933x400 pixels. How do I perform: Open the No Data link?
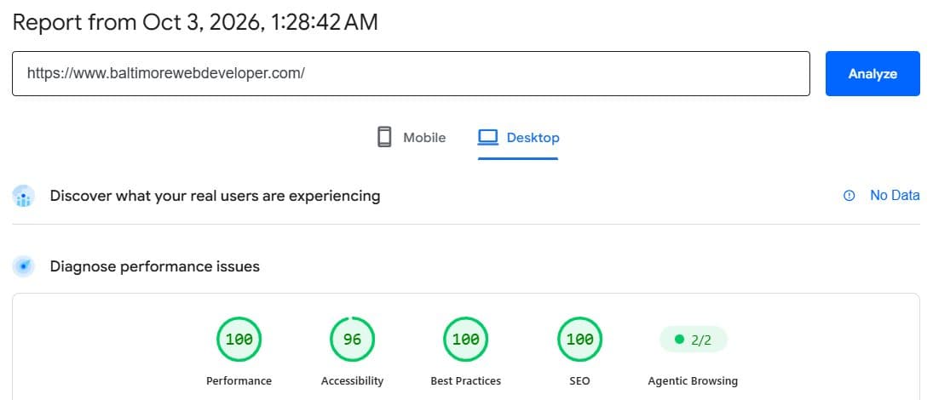[895, 196]
